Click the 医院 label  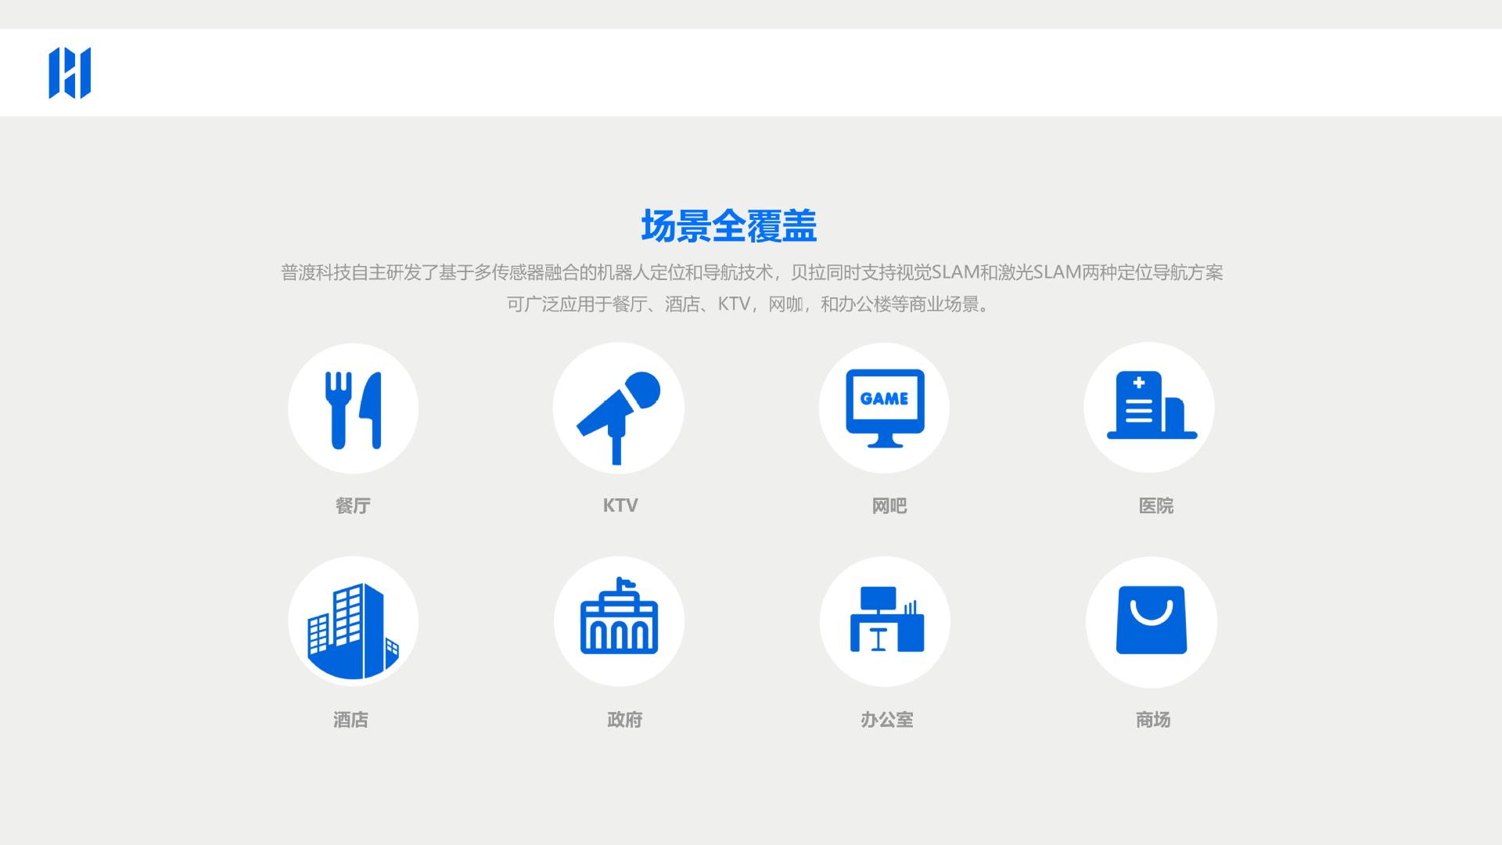point(1155,506)
